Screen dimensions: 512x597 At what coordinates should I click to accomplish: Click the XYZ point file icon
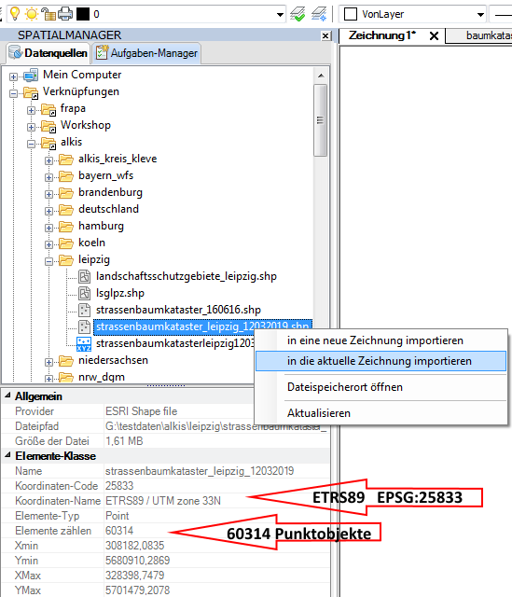[84, 344]
